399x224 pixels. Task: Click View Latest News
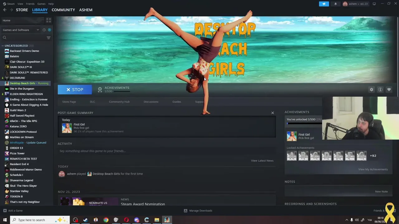[262, 161]
